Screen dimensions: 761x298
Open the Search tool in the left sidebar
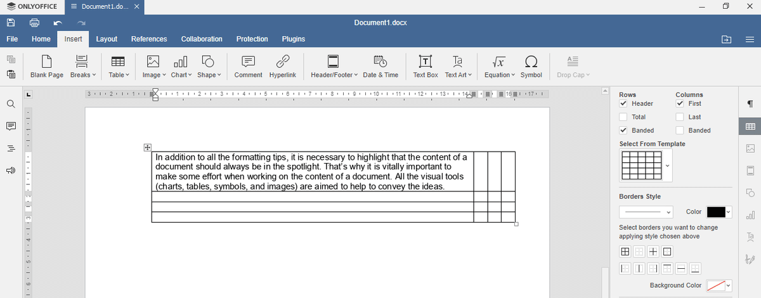[x=11, y=104]
